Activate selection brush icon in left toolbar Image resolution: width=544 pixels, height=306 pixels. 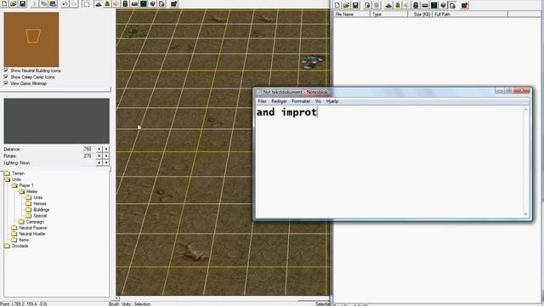tap(87, 3)
